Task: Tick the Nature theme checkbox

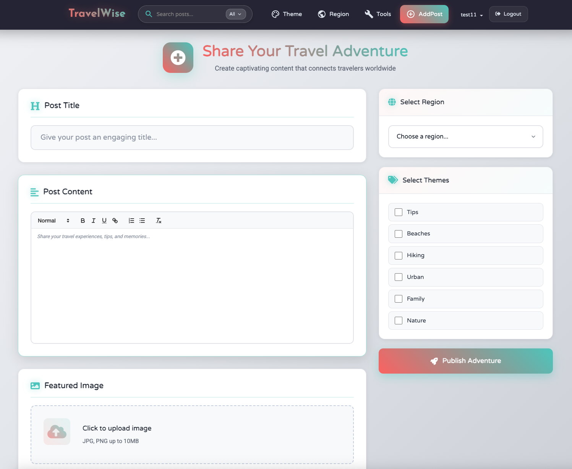Action: 399,321
